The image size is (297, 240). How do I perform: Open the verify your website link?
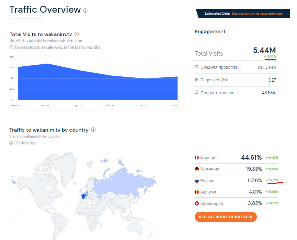point(258,14)
